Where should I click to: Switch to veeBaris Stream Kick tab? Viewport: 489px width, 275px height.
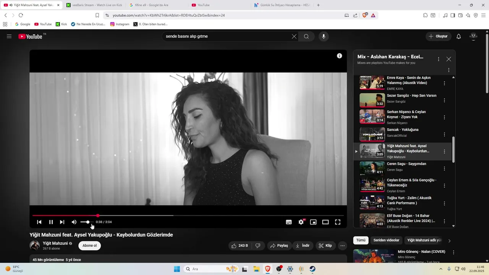[94, 5]
